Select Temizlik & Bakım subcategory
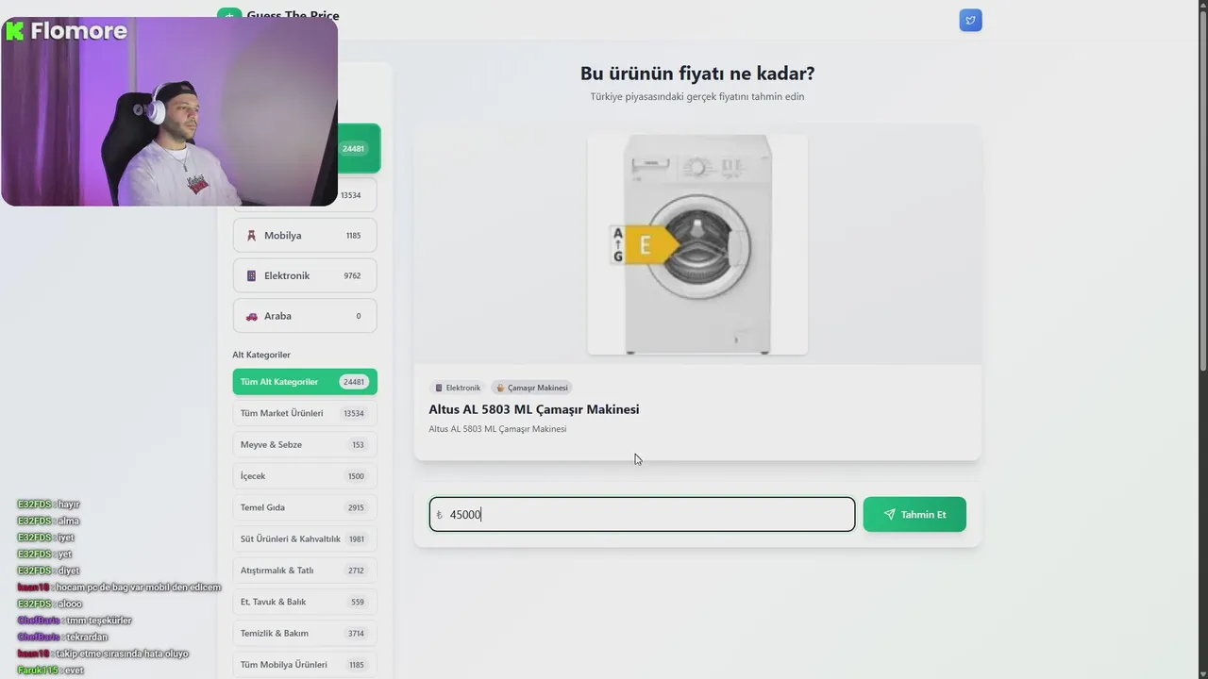The image size is (1208, 679). click(305, 633)
